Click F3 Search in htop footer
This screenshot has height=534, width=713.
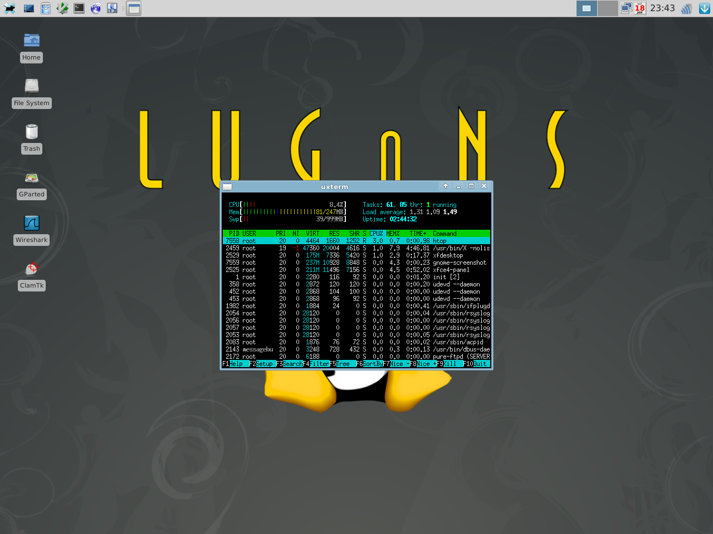289,364
